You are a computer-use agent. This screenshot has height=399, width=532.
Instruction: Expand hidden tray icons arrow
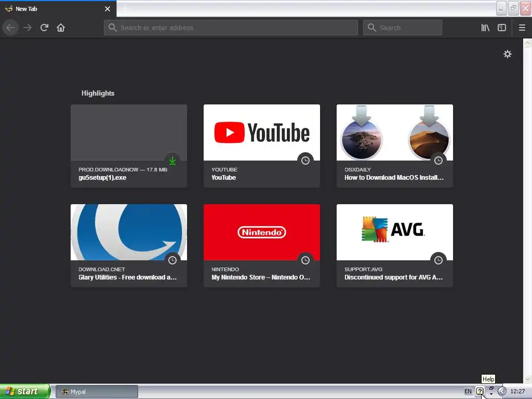point(502,391)
